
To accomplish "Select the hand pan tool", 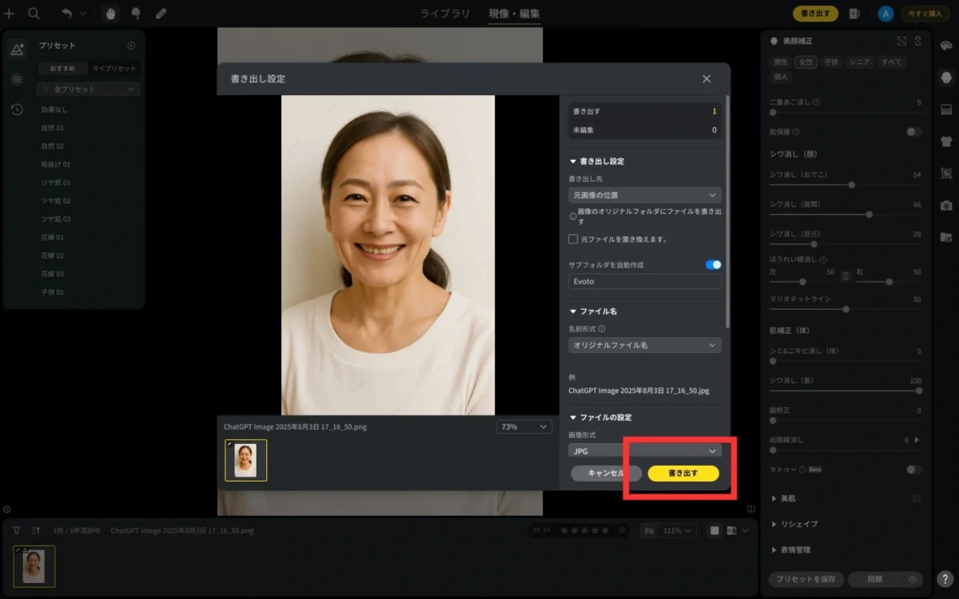I will [111, 14].
